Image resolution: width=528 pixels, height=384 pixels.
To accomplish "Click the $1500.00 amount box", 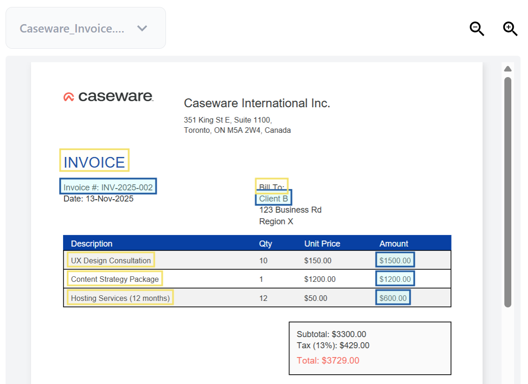I will (395, 260).
